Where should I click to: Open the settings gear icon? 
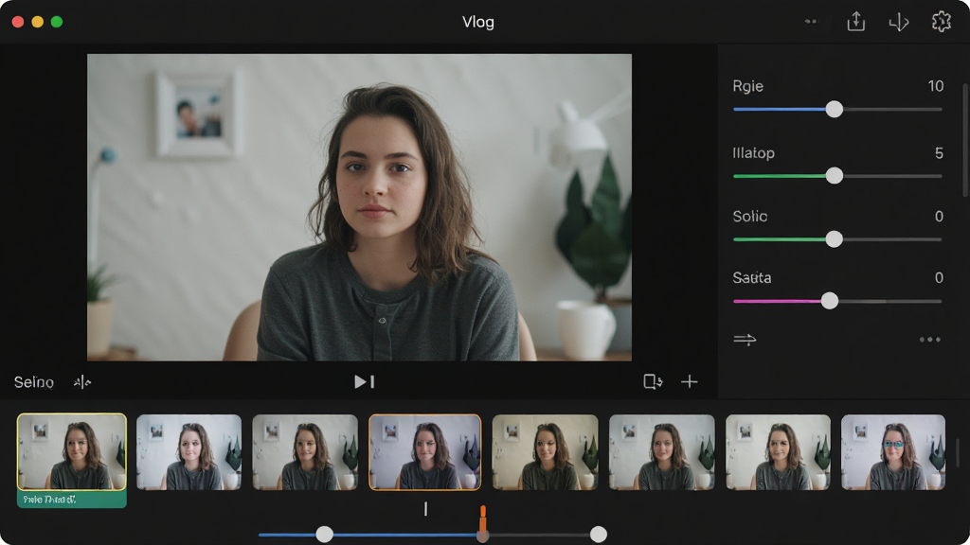[x=941, y=22]
